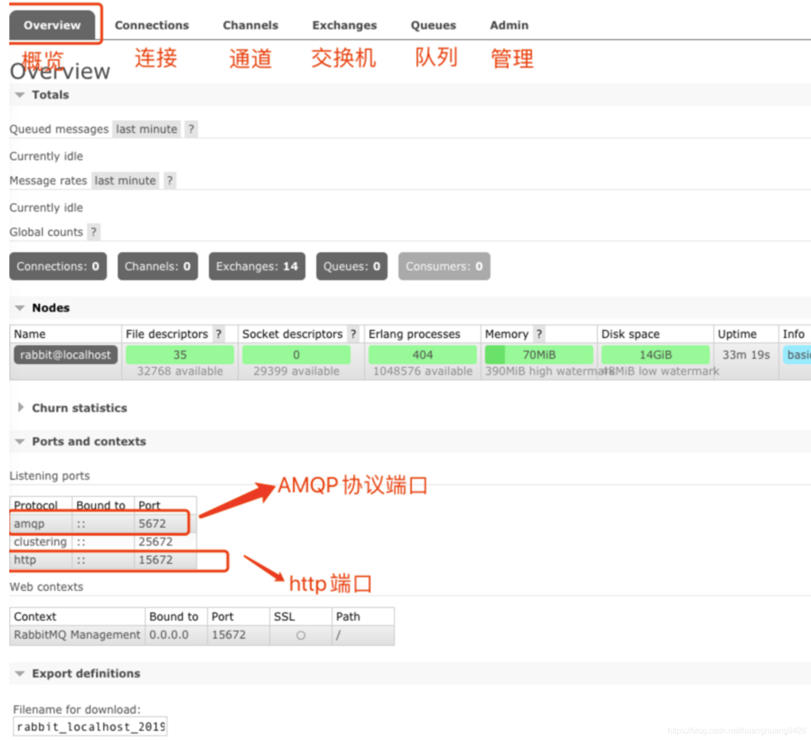
Task: Change Message rates last minute range
Action: [125, 180]
